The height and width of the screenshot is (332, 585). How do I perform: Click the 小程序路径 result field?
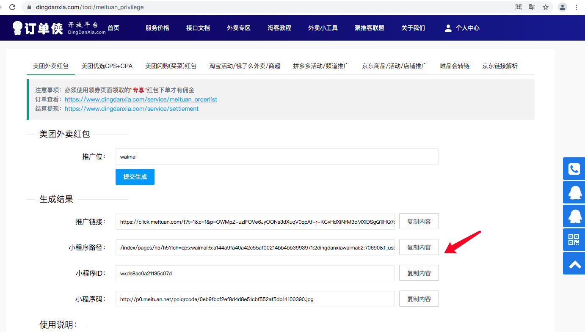coord(255,247)
